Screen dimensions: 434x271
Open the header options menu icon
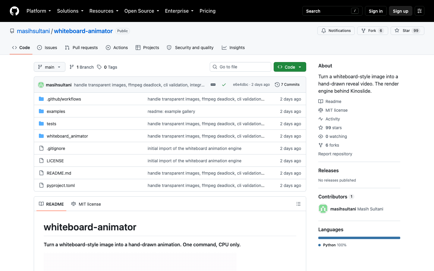[x=420, y=11]
